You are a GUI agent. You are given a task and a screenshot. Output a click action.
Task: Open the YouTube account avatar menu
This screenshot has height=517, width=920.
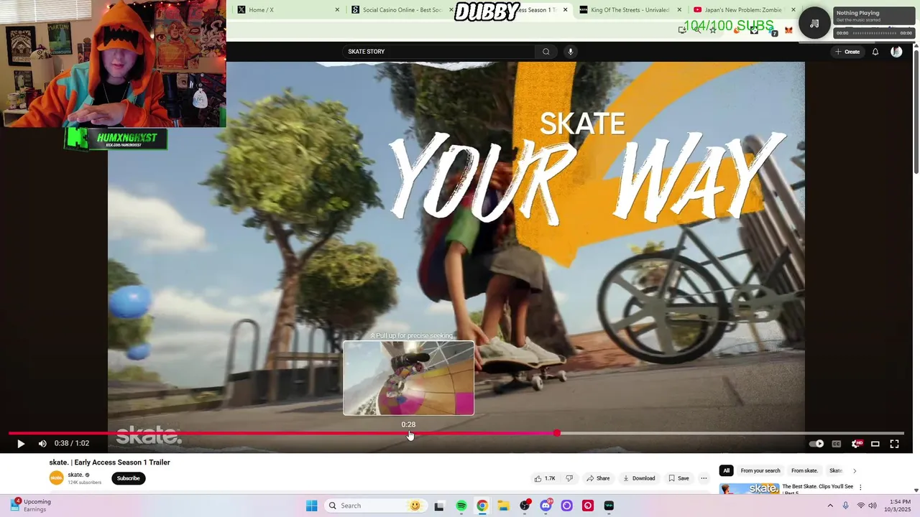pyautogui.click(x=896, y=52)
